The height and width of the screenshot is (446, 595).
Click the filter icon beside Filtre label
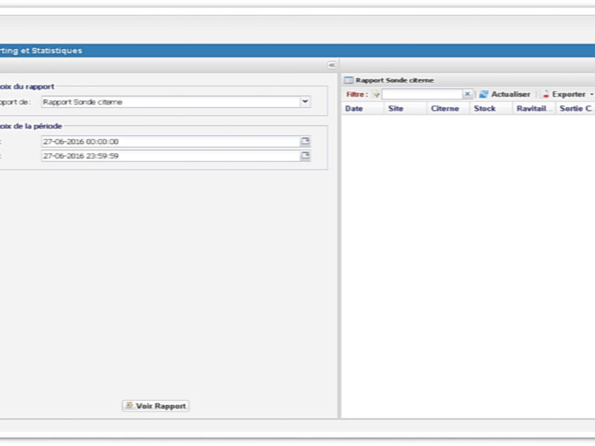(x=376, y=94)
